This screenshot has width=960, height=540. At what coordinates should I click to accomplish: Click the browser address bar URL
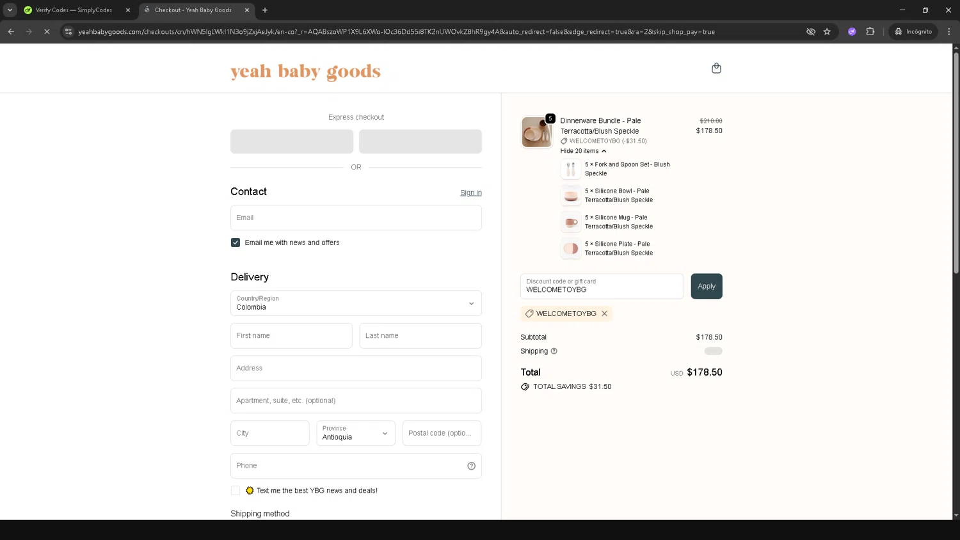tap(396, 31)
